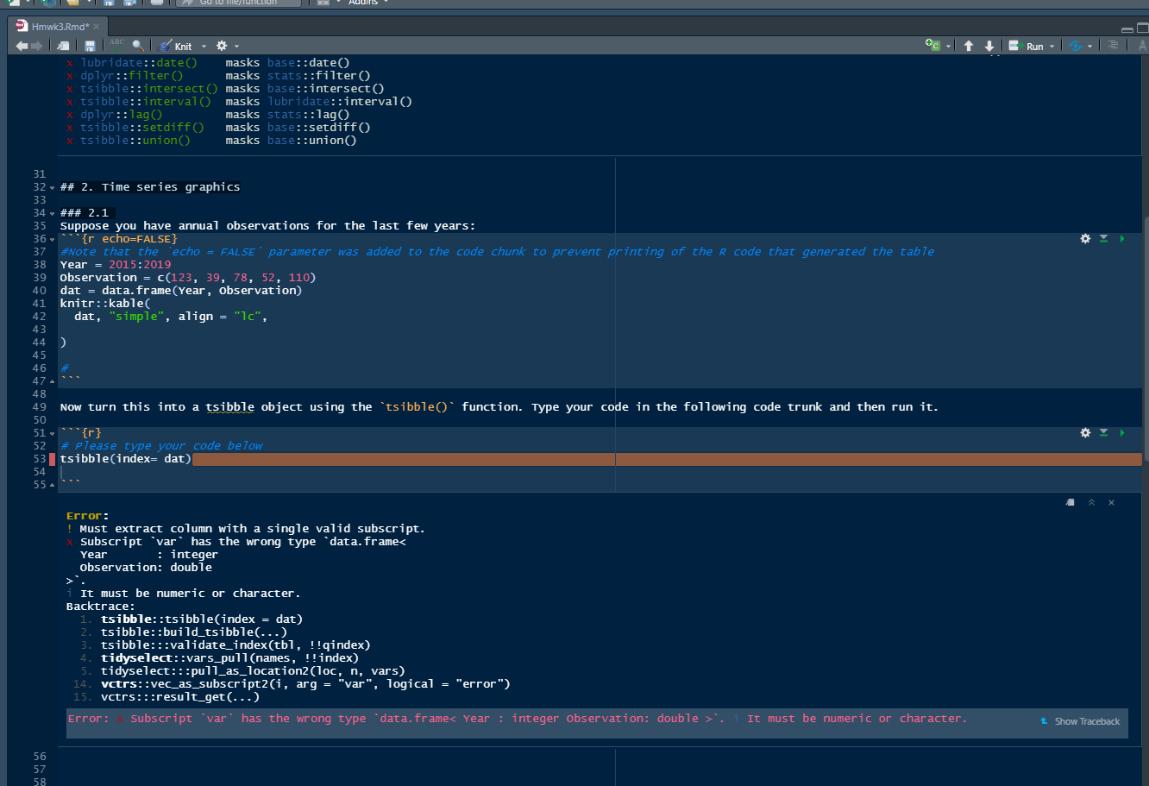The width and height of the screenshot is (1149, 786).
Task: Click 'dat = data.frame(Year, Observation)' line
Action: pos(181,290)
